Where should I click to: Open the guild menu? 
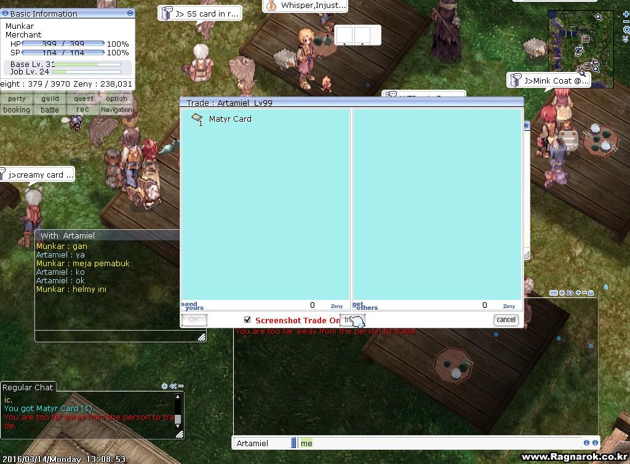(x=50, y=99)
